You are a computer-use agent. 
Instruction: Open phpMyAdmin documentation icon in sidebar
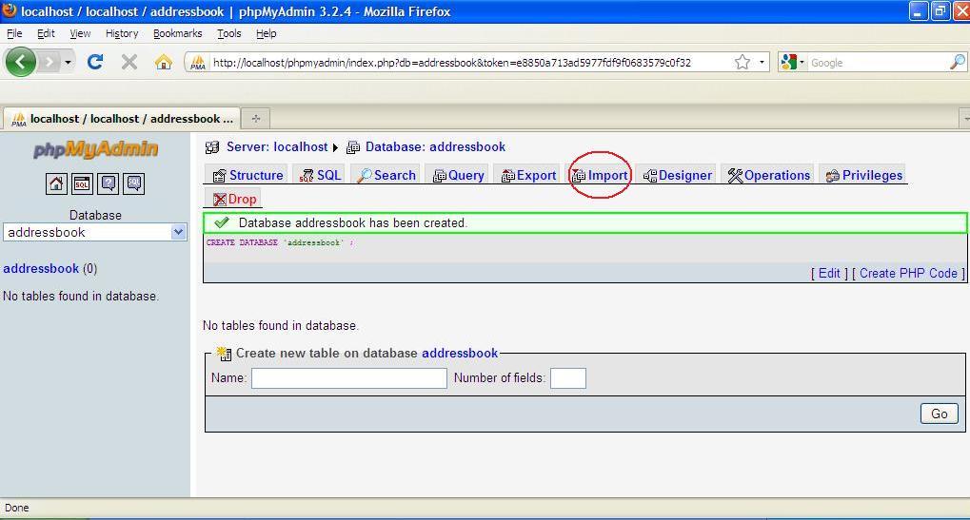(108, 183)
